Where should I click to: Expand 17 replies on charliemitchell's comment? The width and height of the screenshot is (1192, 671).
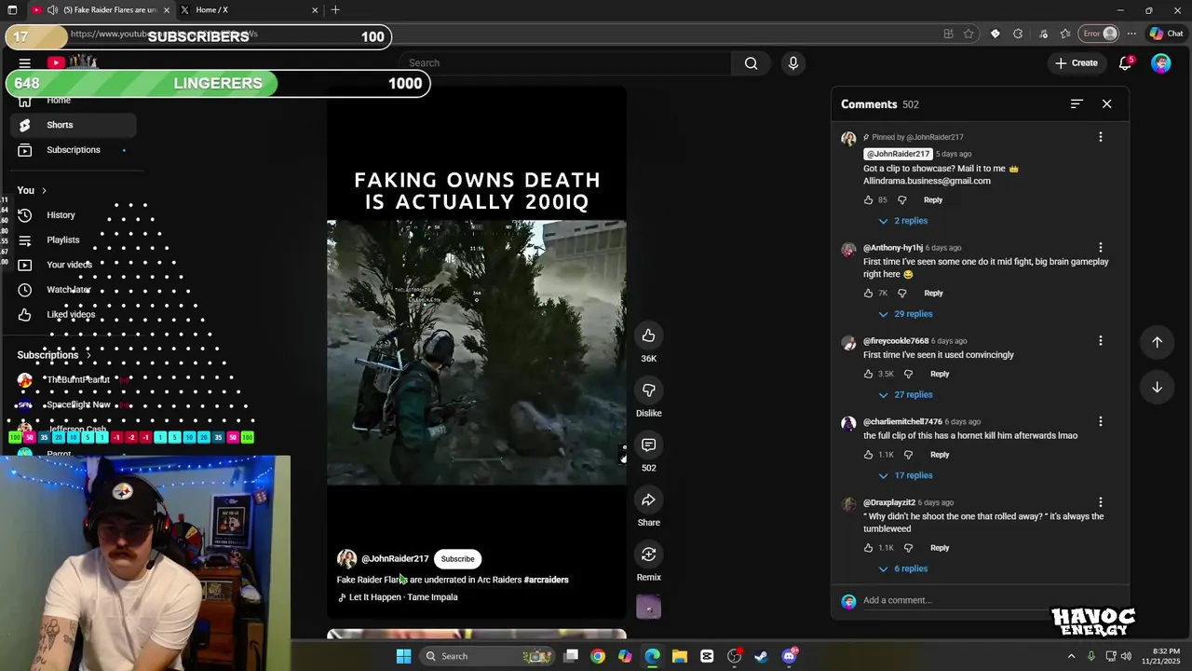pyautogui.click(x=905, y=475)
